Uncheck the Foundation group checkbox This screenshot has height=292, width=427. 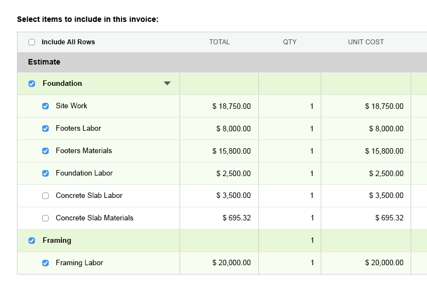click(32, 84)
